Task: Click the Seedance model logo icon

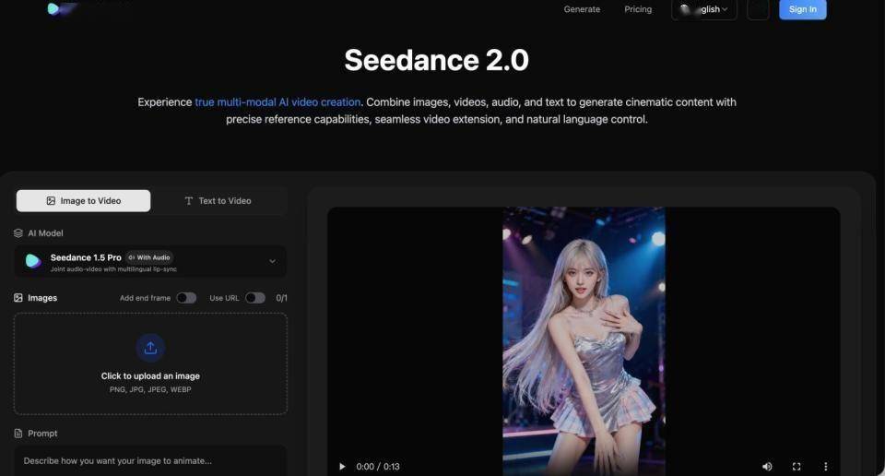Action: tap(33, 261)
